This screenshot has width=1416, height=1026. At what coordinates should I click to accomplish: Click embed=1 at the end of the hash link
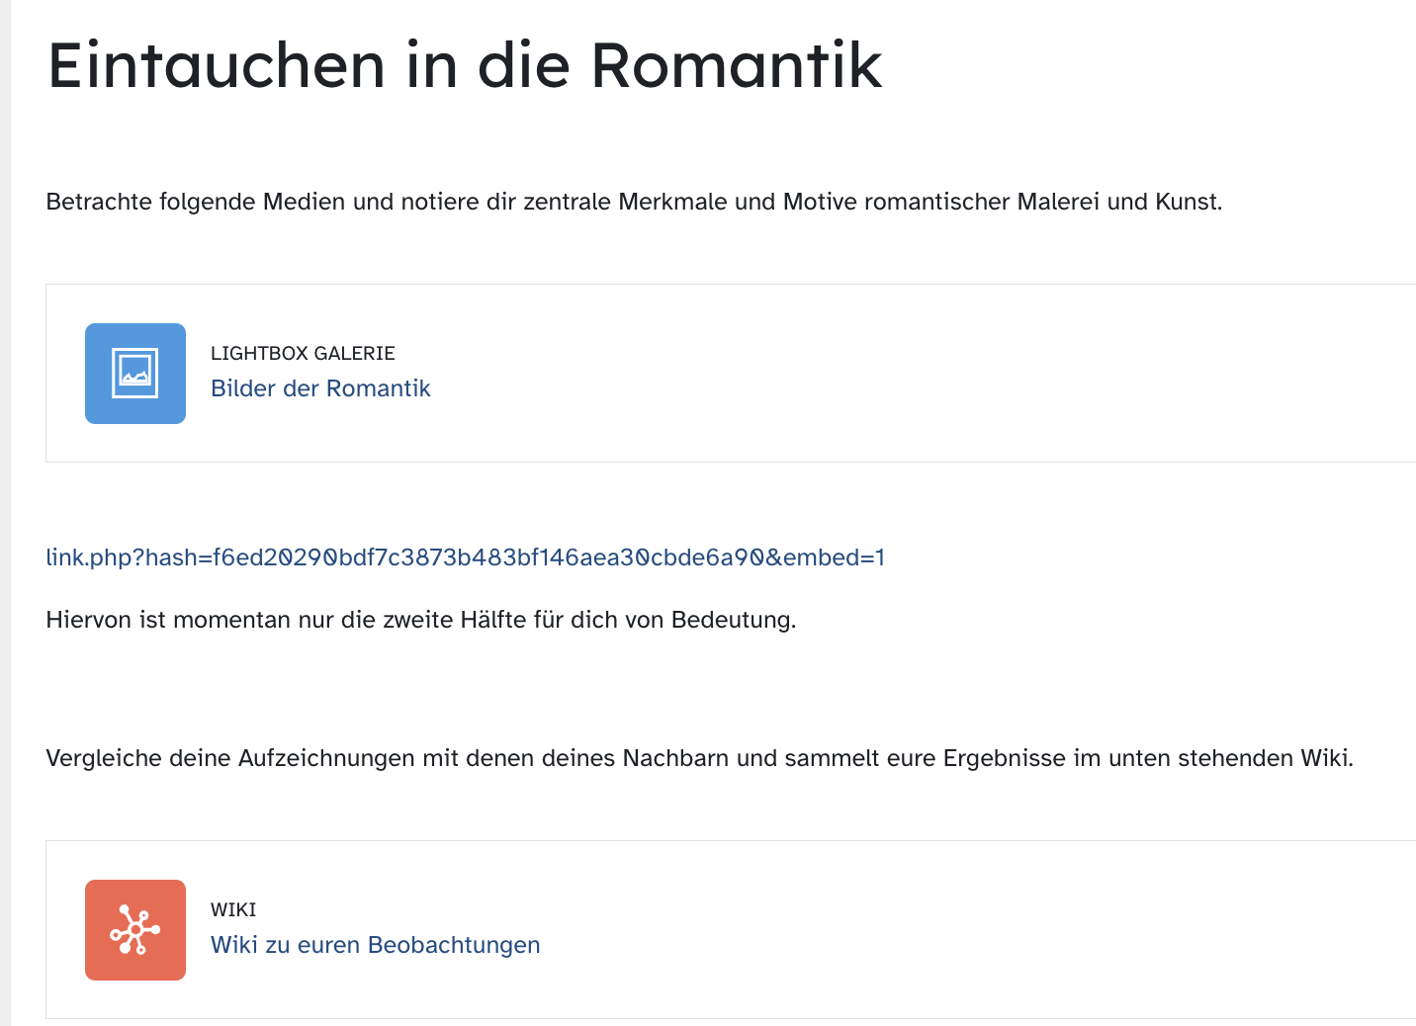point(833,557)
